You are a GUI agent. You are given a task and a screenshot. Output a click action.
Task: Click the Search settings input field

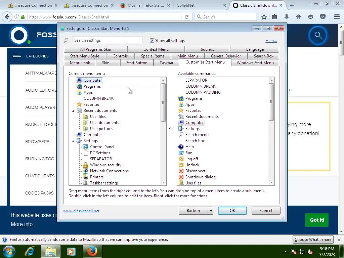[x=107, y=40]
